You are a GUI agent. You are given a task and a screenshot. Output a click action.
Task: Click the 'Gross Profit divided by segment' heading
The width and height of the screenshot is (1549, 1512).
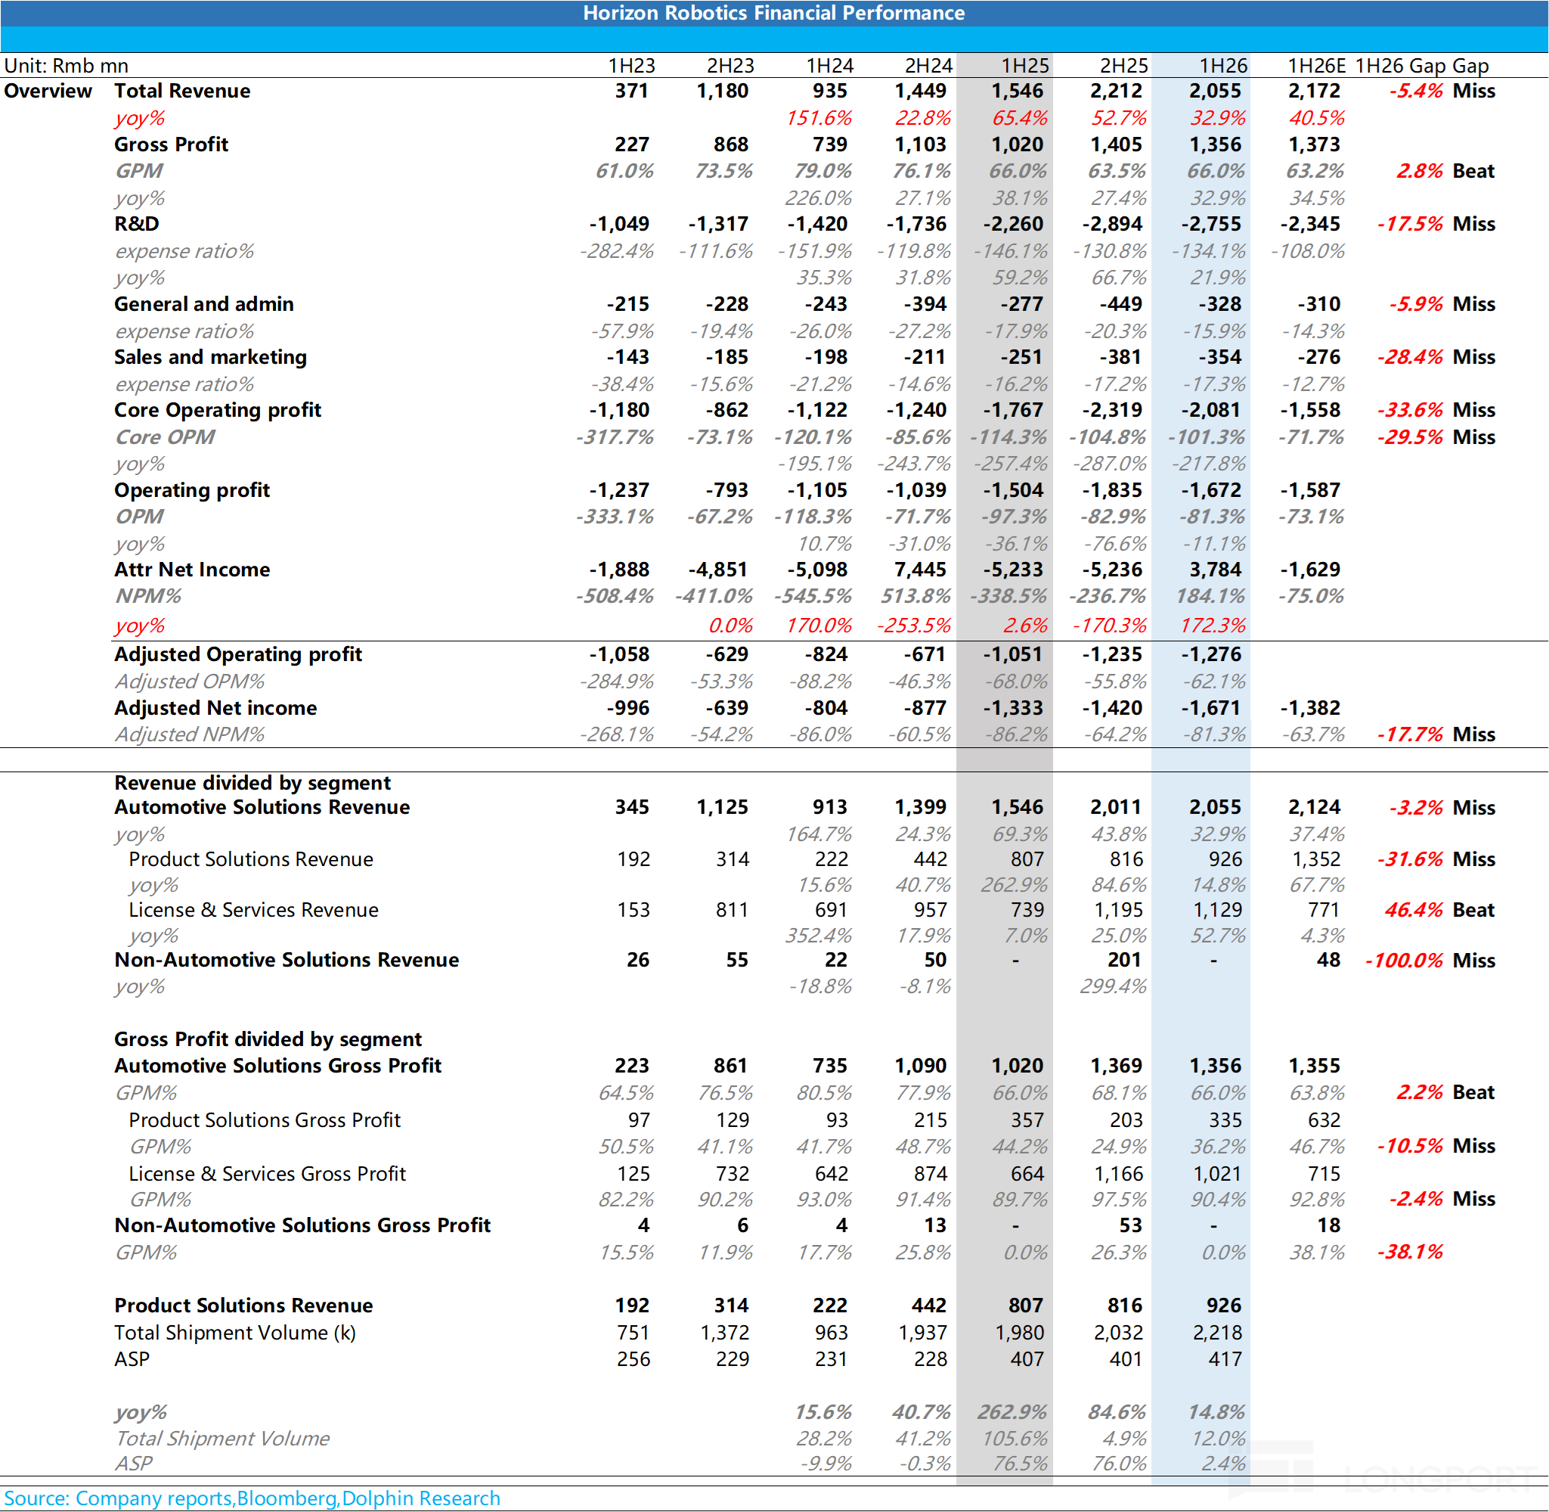(x=268, y=1039)
